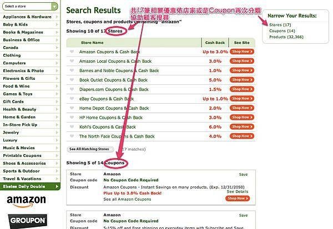Favorite Barnes and Noble with the heart icon
This screenshot has height=229, width=333.
[x=72, y=70]
